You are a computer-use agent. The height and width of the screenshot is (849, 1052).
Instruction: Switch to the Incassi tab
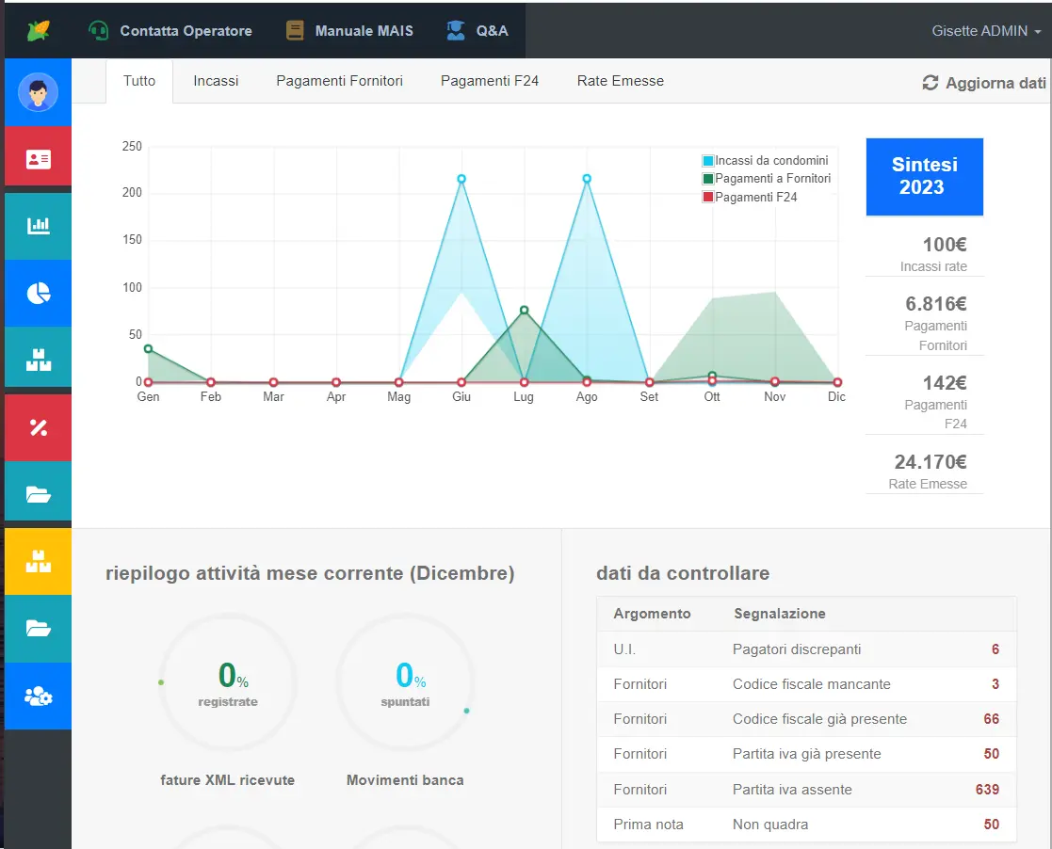point(216,81)
